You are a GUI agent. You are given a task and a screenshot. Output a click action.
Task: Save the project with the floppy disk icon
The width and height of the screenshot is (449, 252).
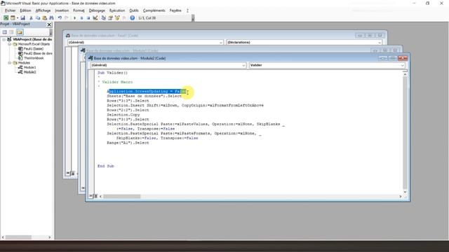point(23,17)
